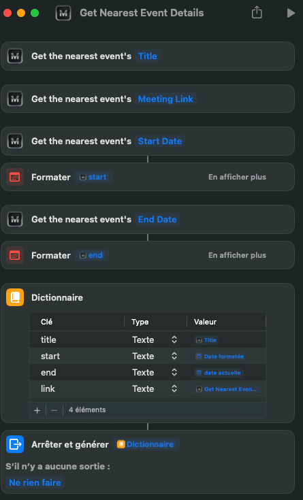Open the type stepper for start row
This screenshot has width=303, height=500.
tap(174, 356)
